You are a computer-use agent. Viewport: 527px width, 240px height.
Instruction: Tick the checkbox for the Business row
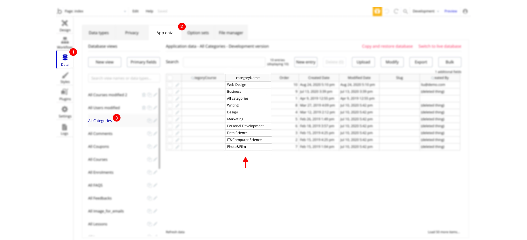[x=170, y=92]
